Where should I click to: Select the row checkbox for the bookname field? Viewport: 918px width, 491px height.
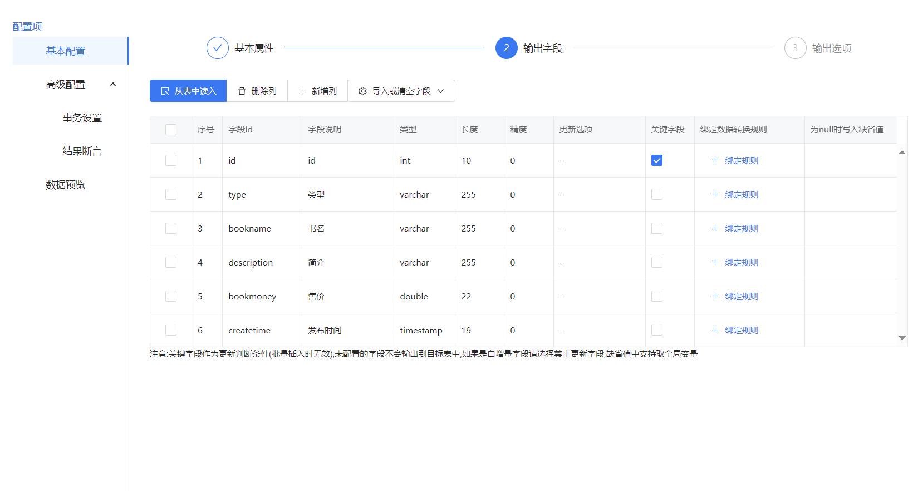tap(171, 228)
